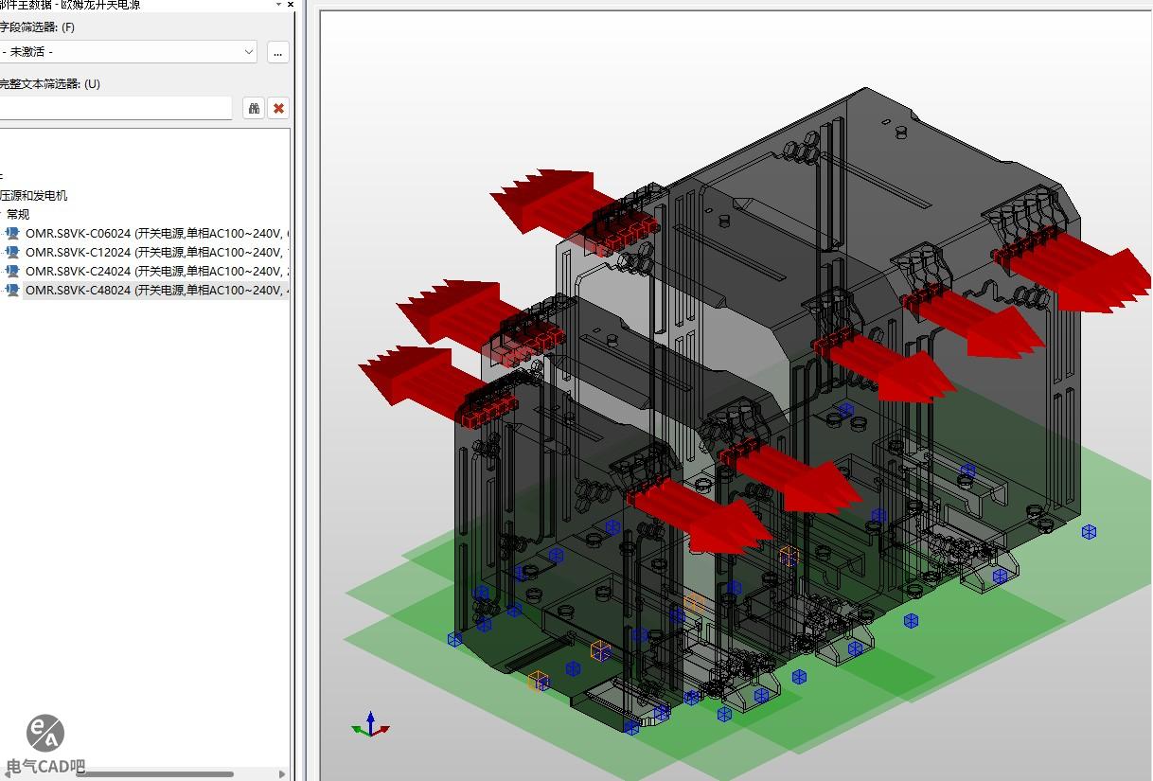
Task: Click the panel pin dropdown arrow in title bar
Action: 278,5
